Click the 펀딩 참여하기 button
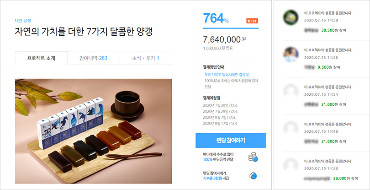370x190 pixels. [231, 140]
